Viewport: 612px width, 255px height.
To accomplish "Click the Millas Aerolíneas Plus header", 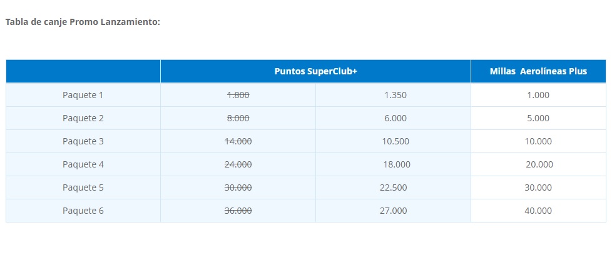I will click(x=538, y=71).
